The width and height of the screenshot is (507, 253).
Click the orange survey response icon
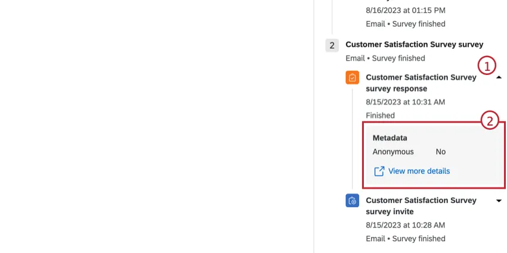click(353, 77)
